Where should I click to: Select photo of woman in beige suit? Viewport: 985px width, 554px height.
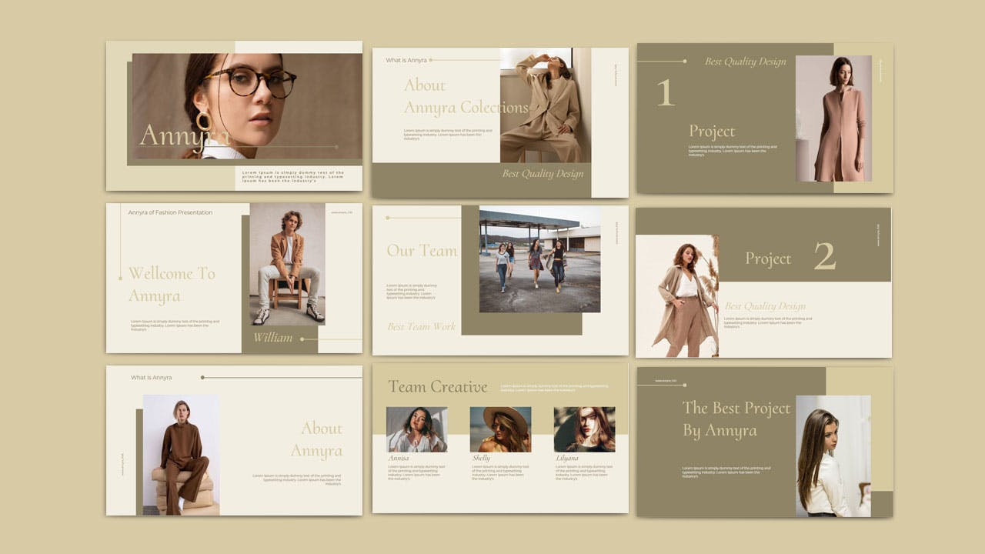(x=545, y=105)
